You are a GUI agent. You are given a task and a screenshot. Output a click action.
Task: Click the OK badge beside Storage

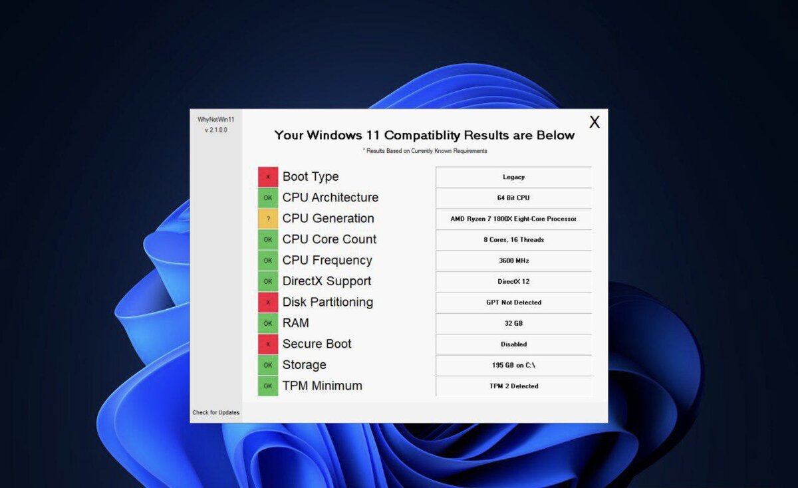pyautogui.click(x=268, y=365)
